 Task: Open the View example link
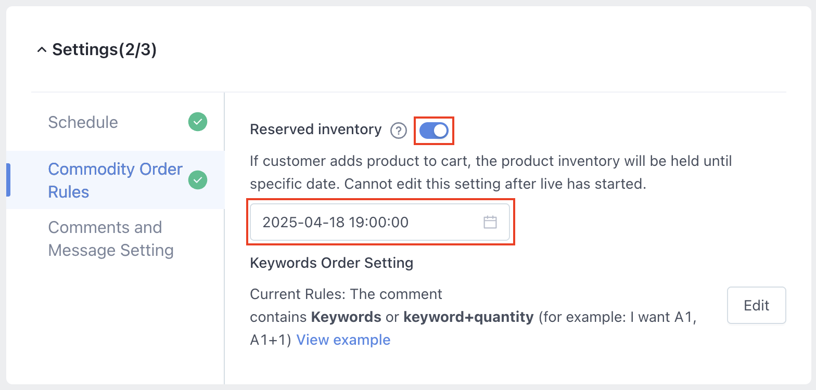[343, 340]
